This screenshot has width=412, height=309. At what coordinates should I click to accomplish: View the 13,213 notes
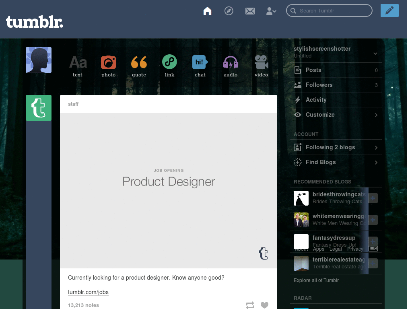83,305
